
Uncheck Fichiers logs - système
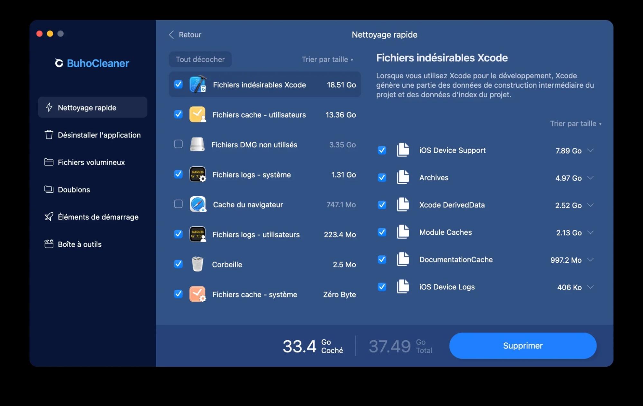click(178, 174)
